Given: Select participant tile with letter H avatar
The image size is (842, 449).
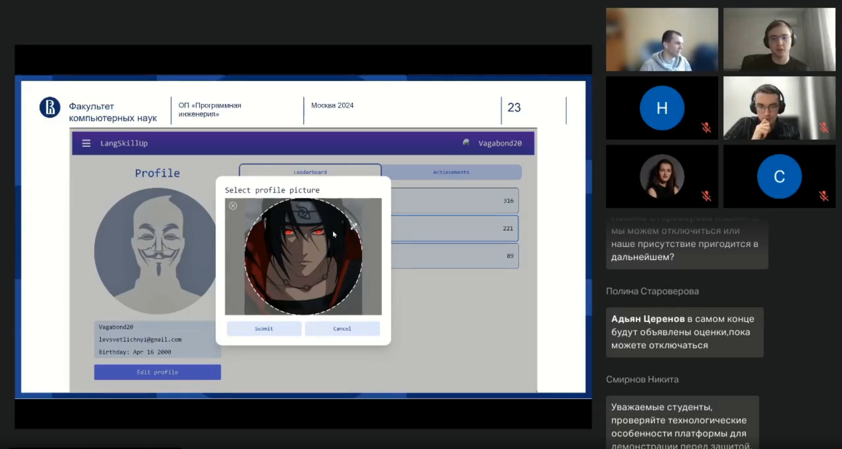Looking at the screenshot, I should click(x=662, y=108).
